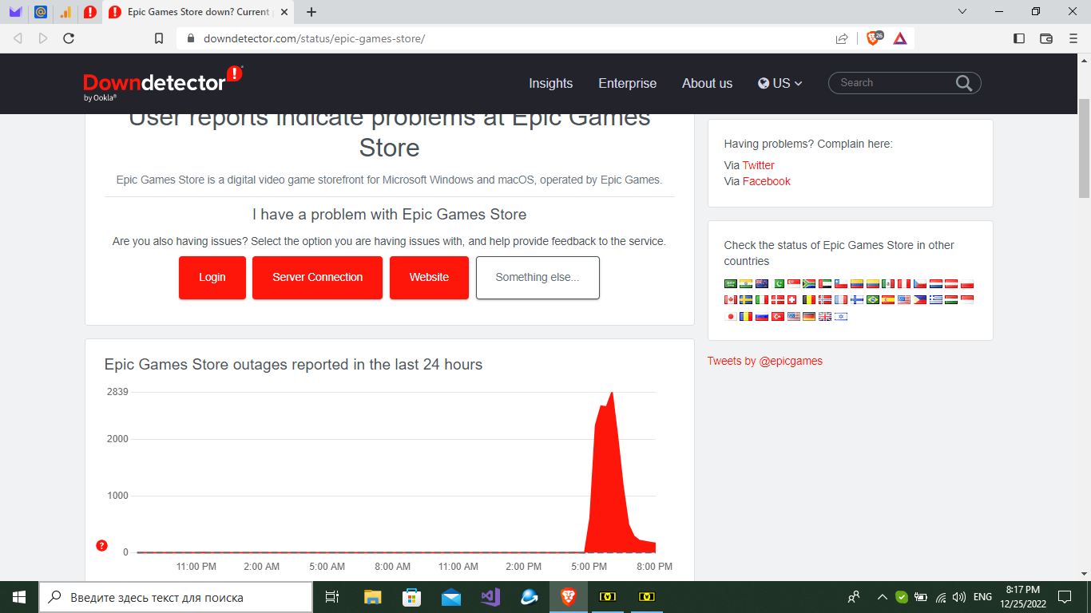The height and width of the screenshot is (613, 1091).
Task: Open Visual Studio from the taskbar
Action: click(x=490, y=597)
